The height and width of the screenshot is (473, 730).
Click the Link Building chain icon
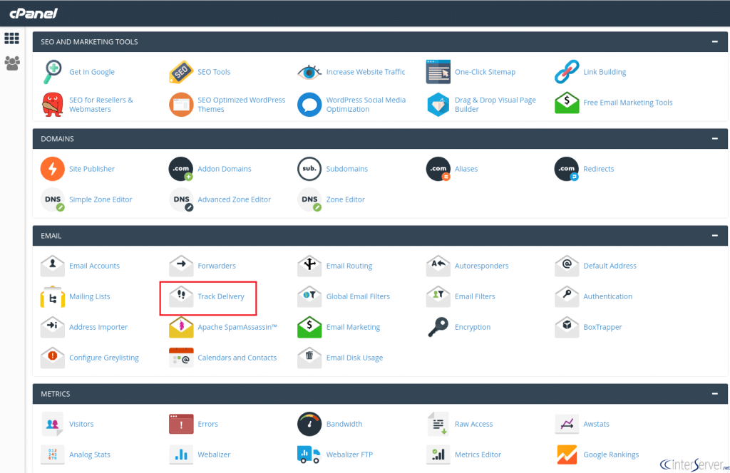pyautogui.click(x=567, y=72)
